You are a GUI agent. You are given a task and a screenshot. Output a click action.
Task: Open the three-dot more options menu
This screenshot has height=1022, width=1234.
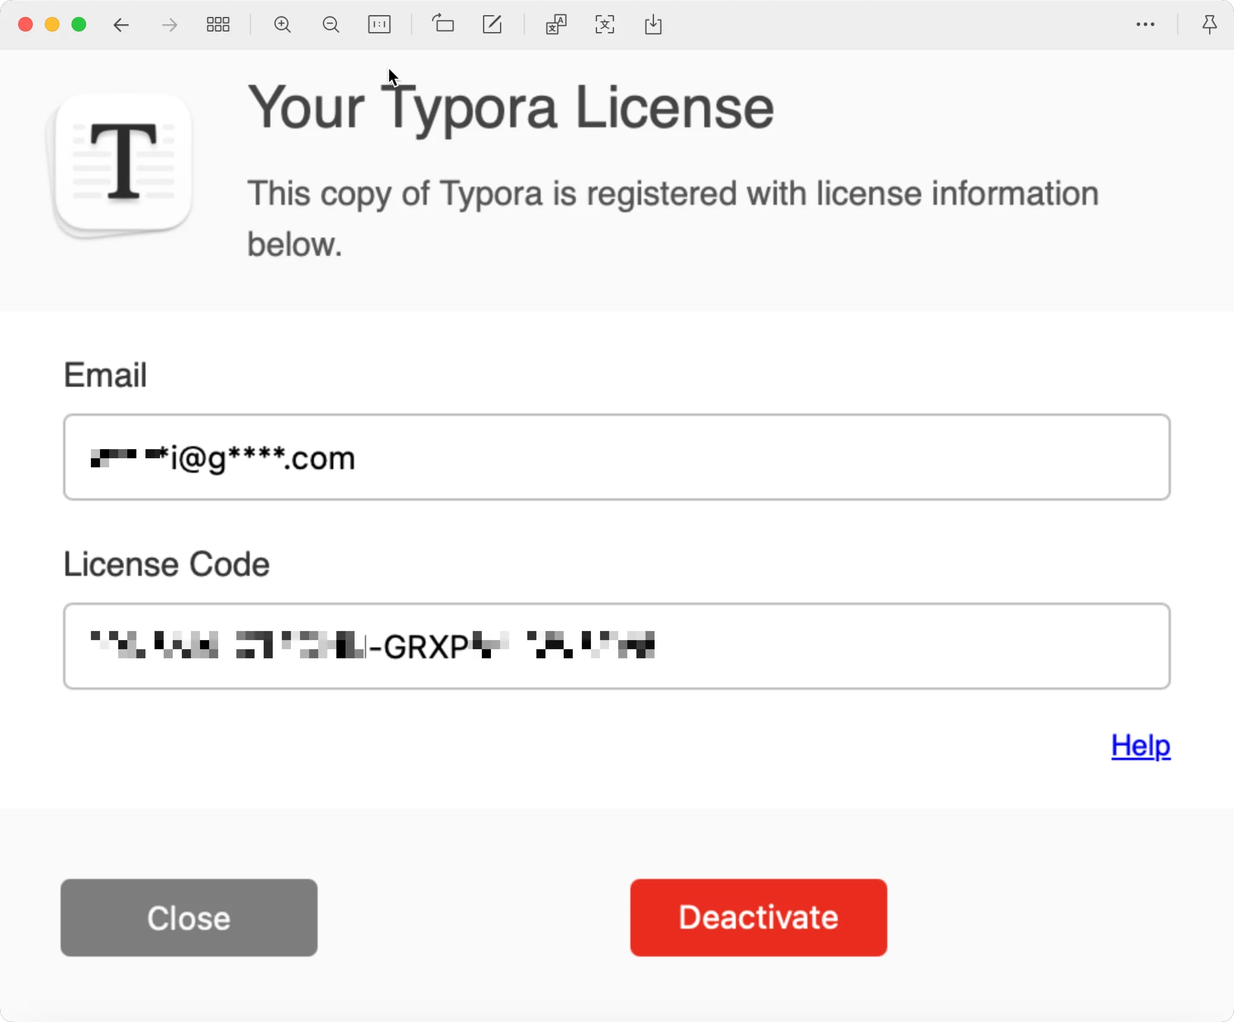coord(1146,25)
